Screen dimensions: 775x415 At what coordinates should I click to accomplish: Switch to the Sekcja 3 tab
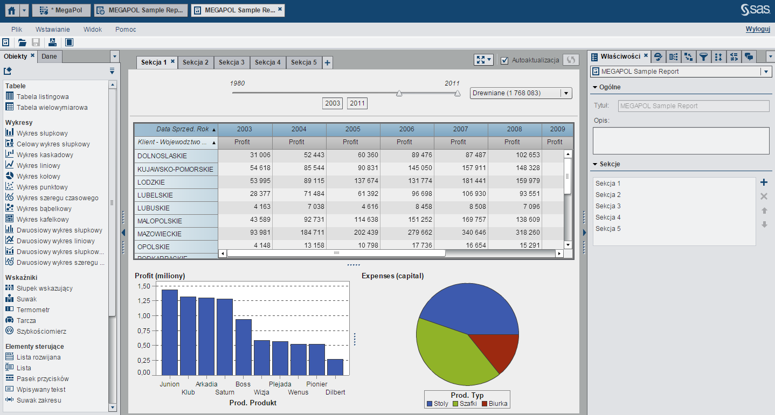tap(232, 62)
